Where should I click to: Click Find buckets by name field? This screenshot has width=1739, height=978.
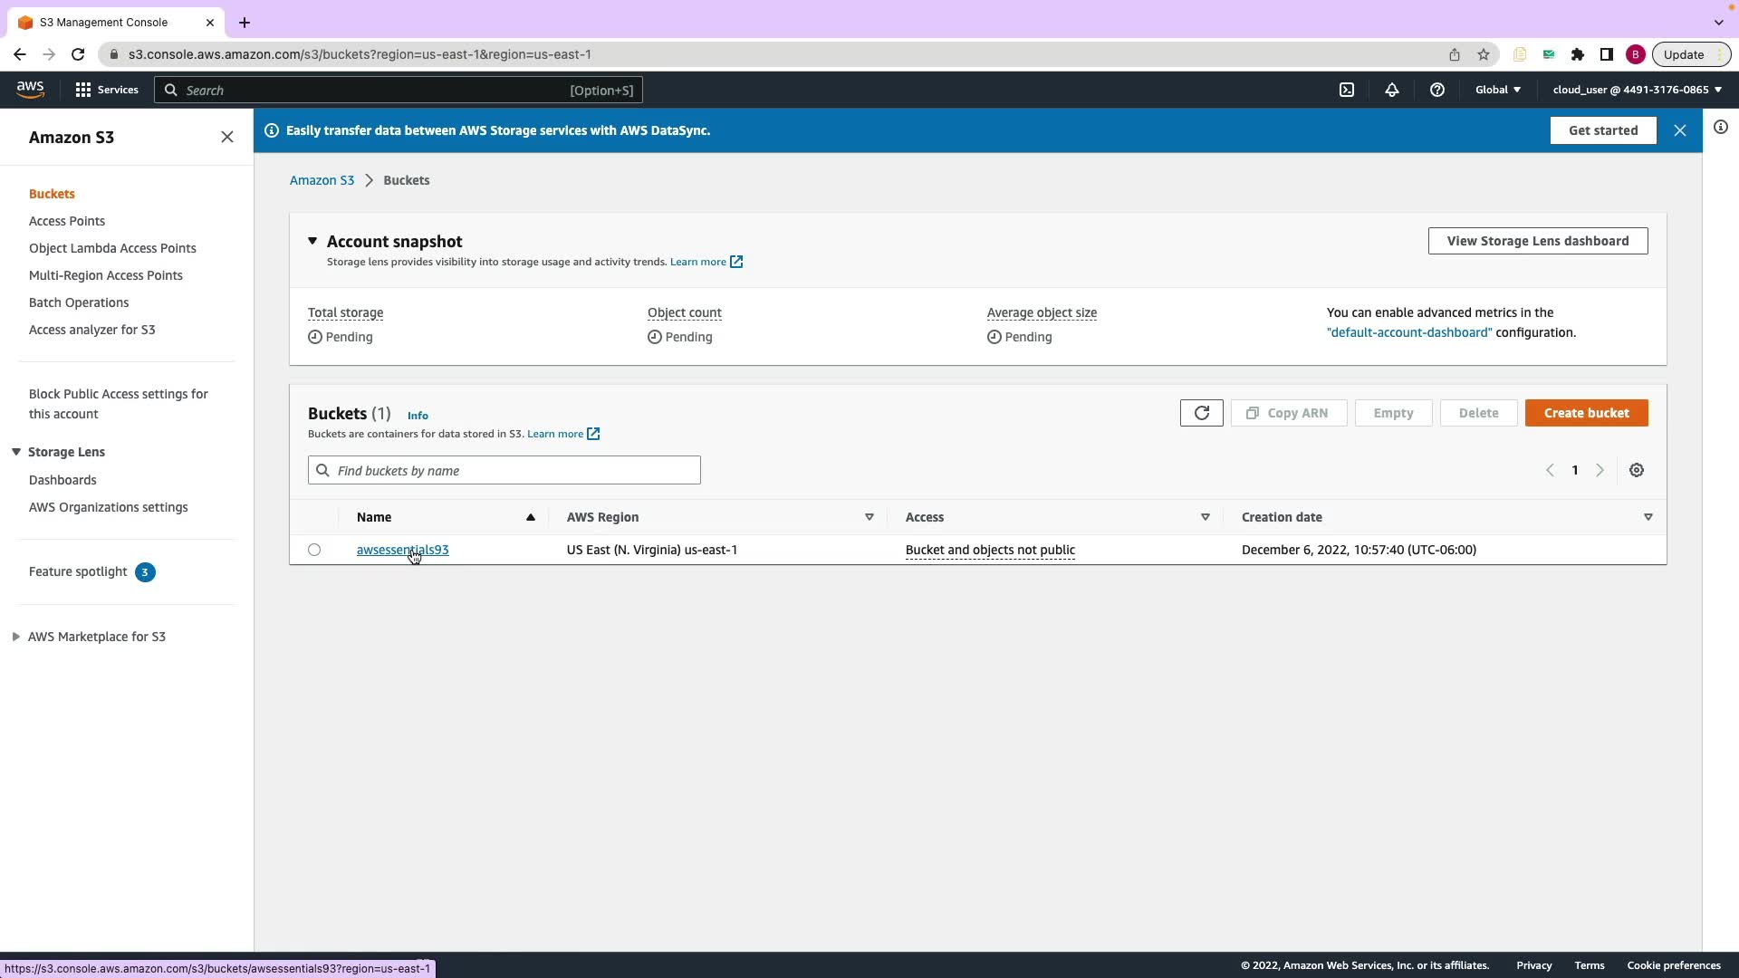tap(514, 470)
